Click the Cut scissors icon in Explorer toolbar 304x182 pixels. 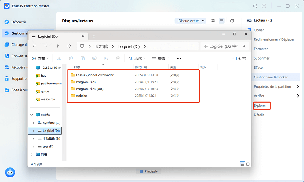coord(59,58)
